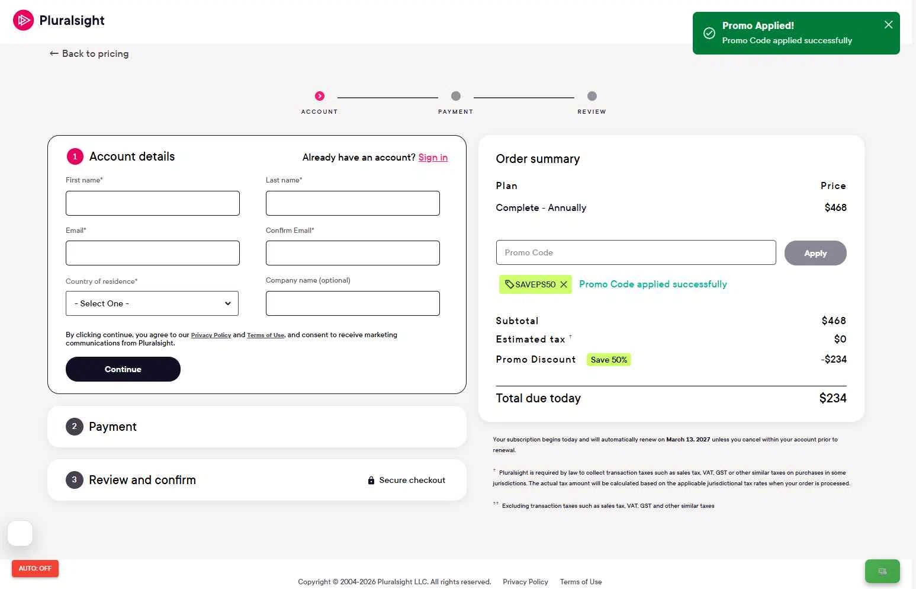Focus the Company name optional field
Screen dimensions: 916x589
click(353, 303)
